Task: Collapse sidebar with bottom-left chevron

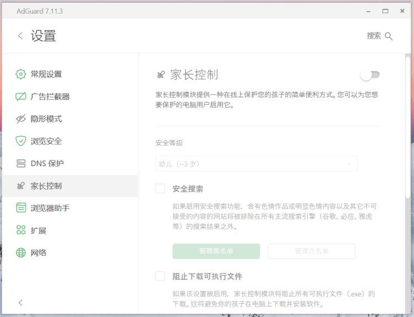Action: tap(20, 303)
